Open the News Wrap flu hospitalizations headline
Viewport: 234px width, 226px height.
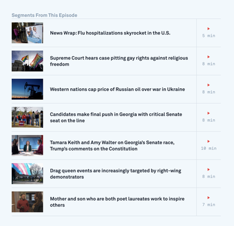[110, 33]
